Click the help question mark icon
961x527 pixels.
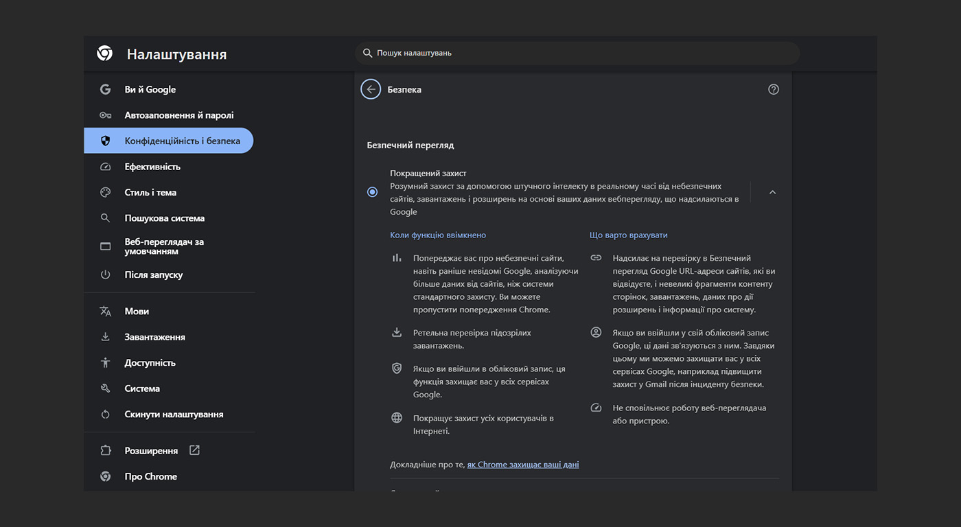click(774, 89)
